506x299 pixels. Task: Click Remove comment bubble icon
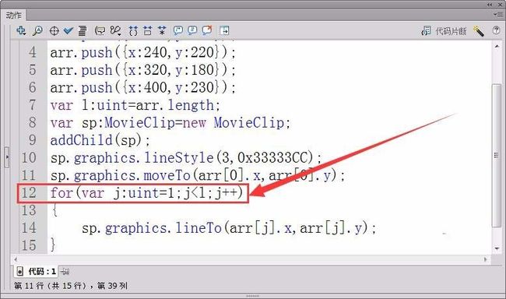click(x=207, y=30)
